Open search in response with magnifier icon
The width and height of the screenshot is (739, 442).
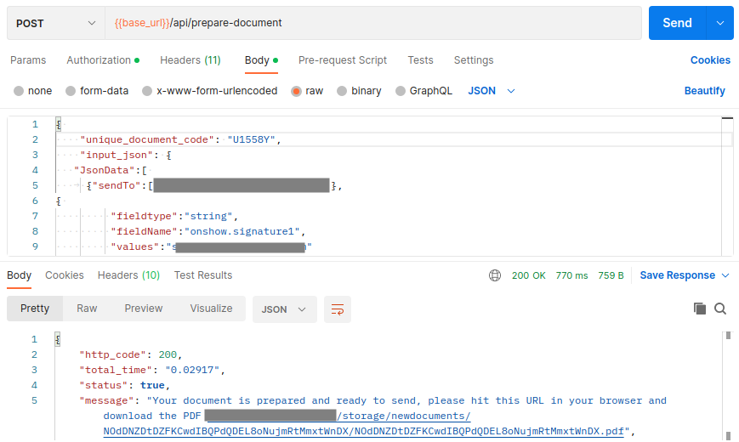(x=720, y=309)
